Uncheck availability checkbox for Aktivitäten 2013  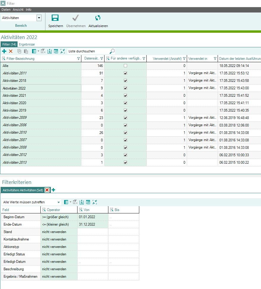coord(125,163)
